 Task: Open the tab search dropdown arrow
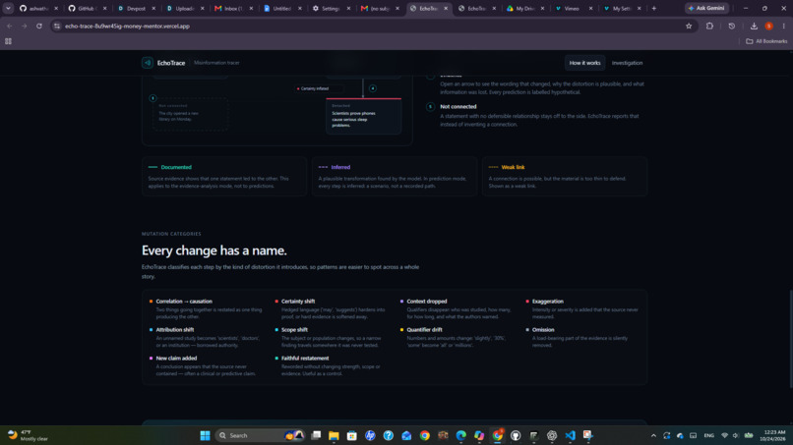point(8,8)
